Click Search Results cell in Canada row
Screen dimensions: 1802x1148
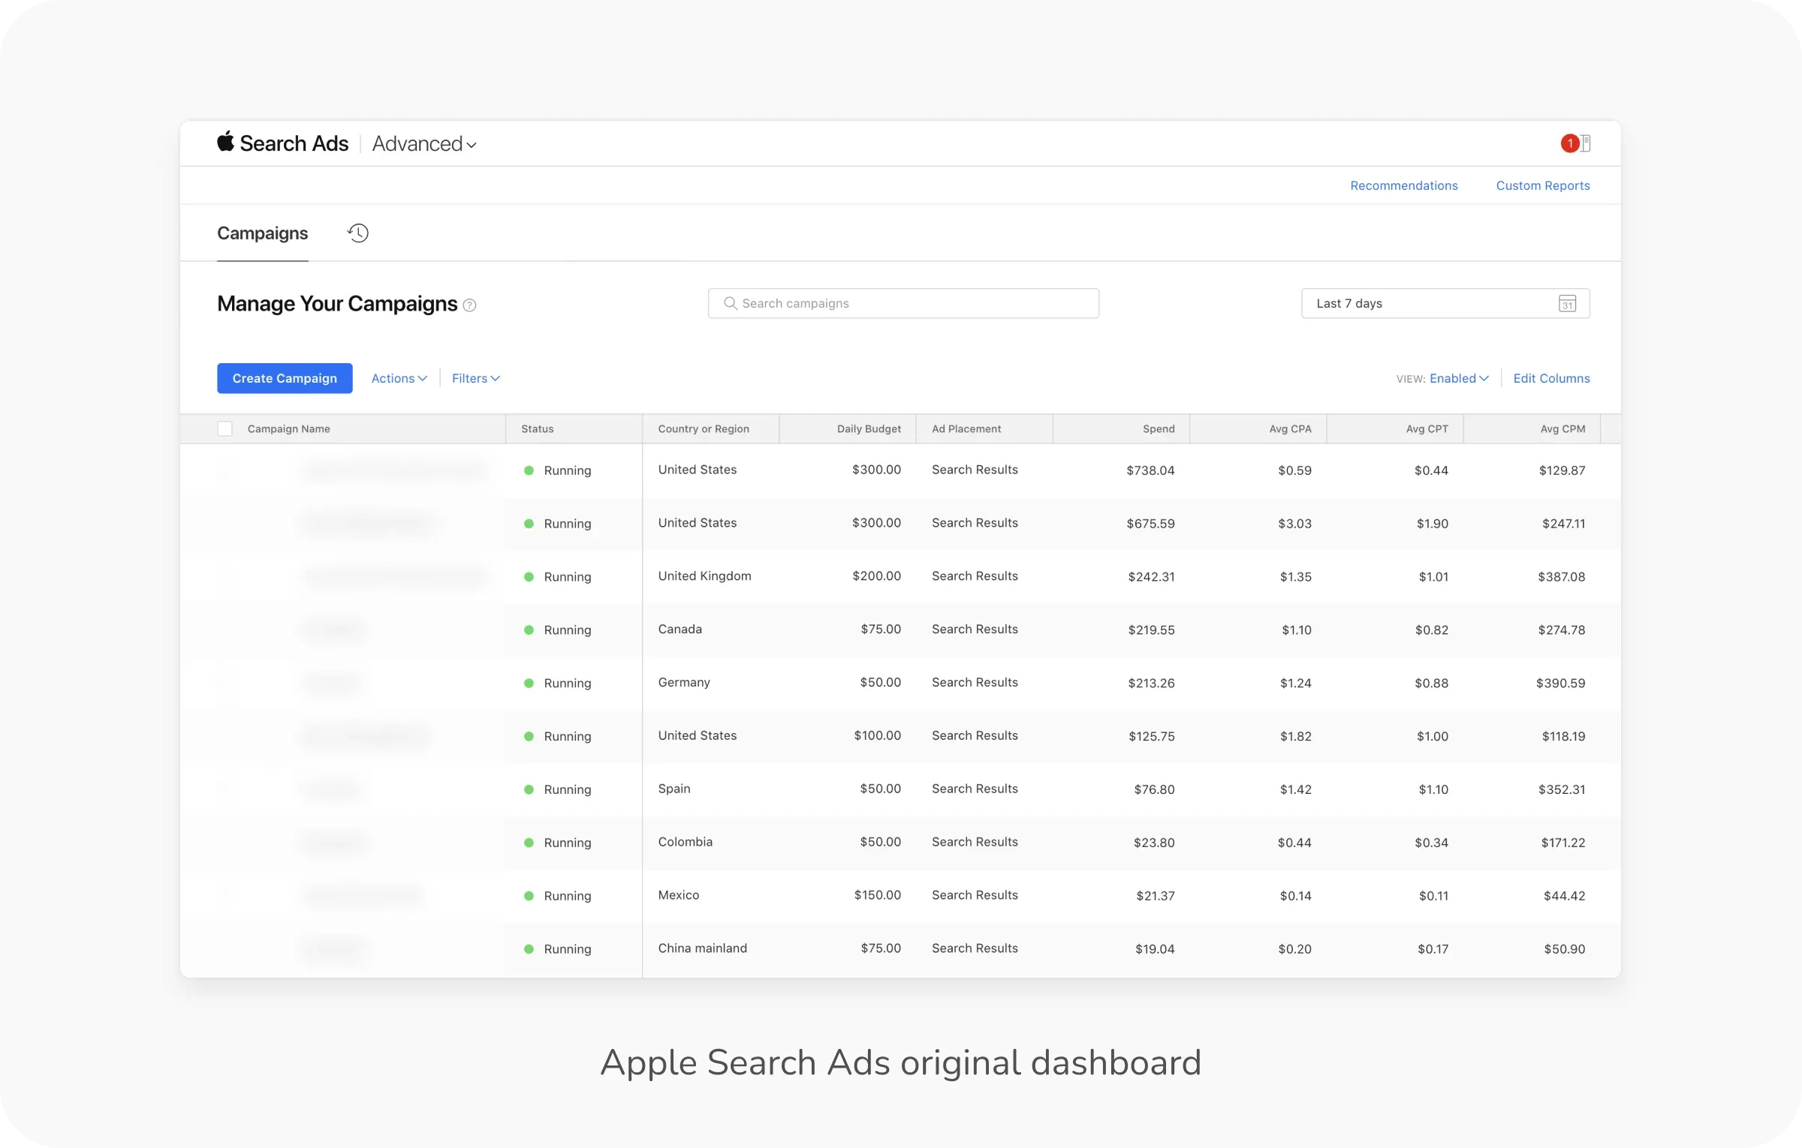975,629
